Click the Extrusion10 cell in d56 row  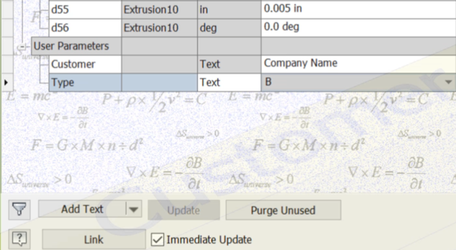click(159, 28)
